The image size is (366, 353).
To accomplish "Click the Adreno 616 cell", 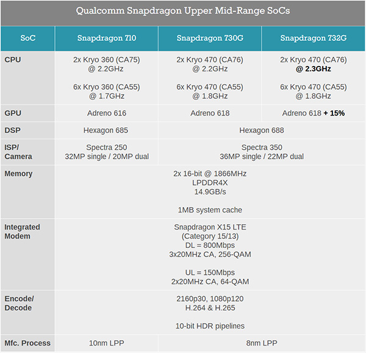I will pos(106,114).
